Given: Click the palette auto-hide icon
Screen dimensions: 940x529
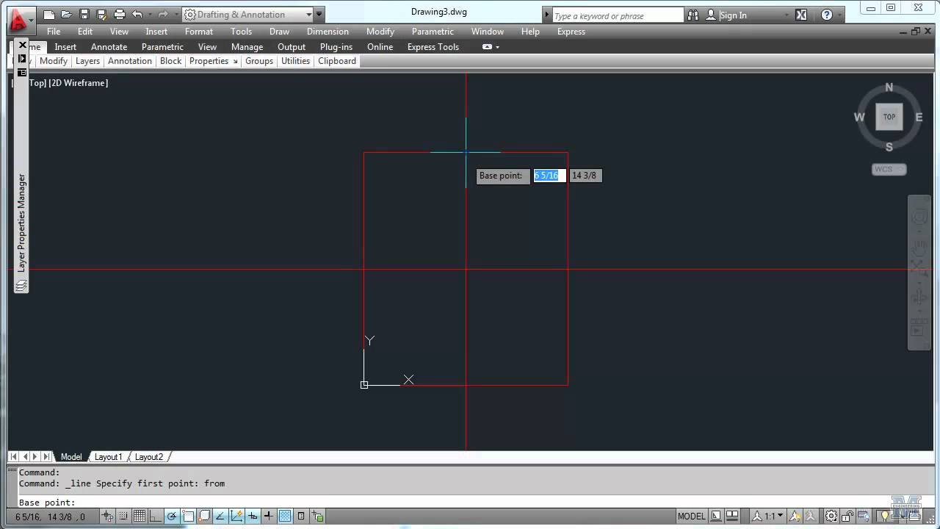Looking at the screenshot, I should (22, 59).
